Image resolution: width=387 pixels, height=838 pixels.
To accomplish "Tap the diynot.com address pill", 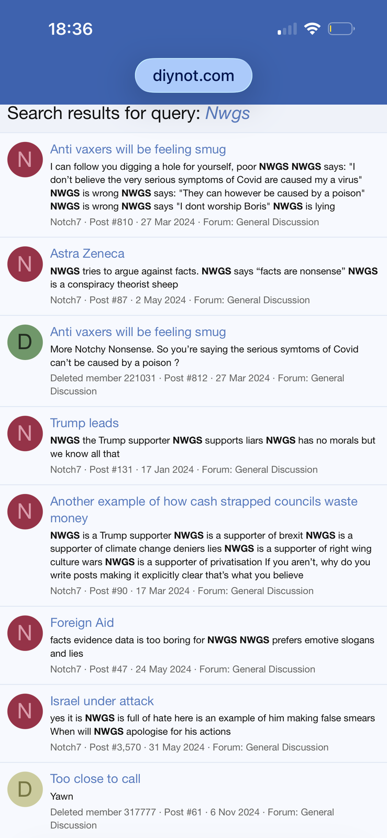I will pos(193,75).
